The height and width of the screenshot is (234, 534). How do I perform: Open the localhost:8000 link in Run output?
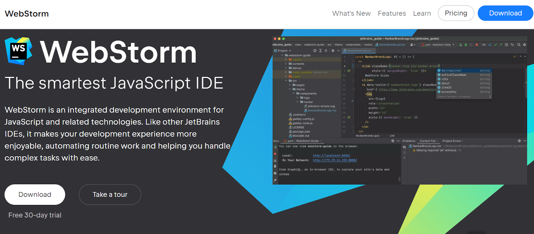pyautogui.click(x=331, y=156)
